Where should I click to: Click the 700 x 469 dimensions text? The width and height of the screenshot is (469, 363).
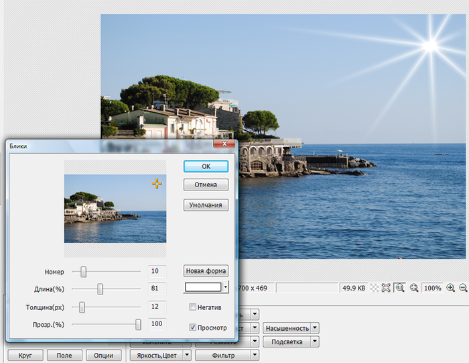click(x=253, y=288)
